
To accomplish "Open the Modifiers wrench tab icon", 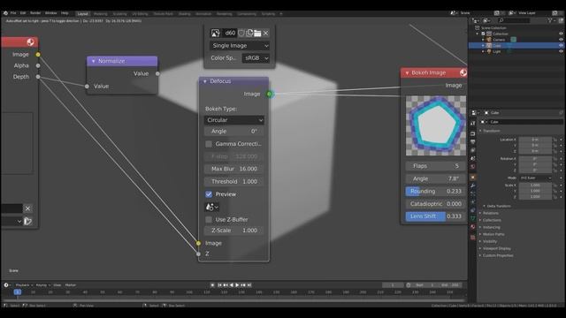I will click(473, 185).
